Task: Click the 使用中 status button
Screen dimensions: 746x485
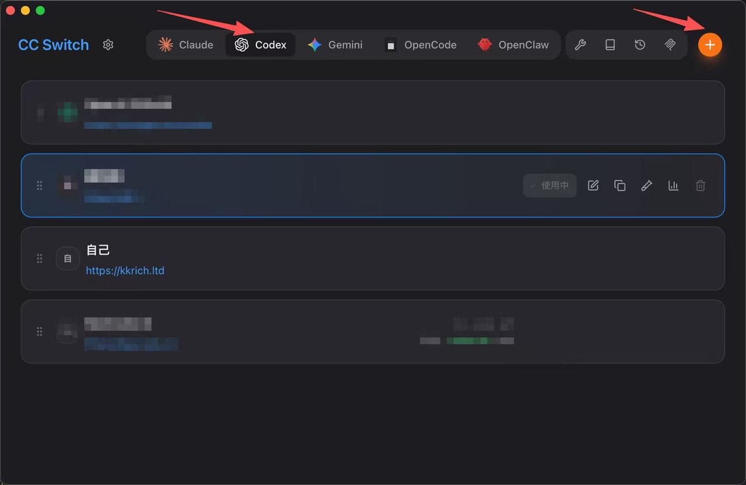Action: (x=550, y=185)
